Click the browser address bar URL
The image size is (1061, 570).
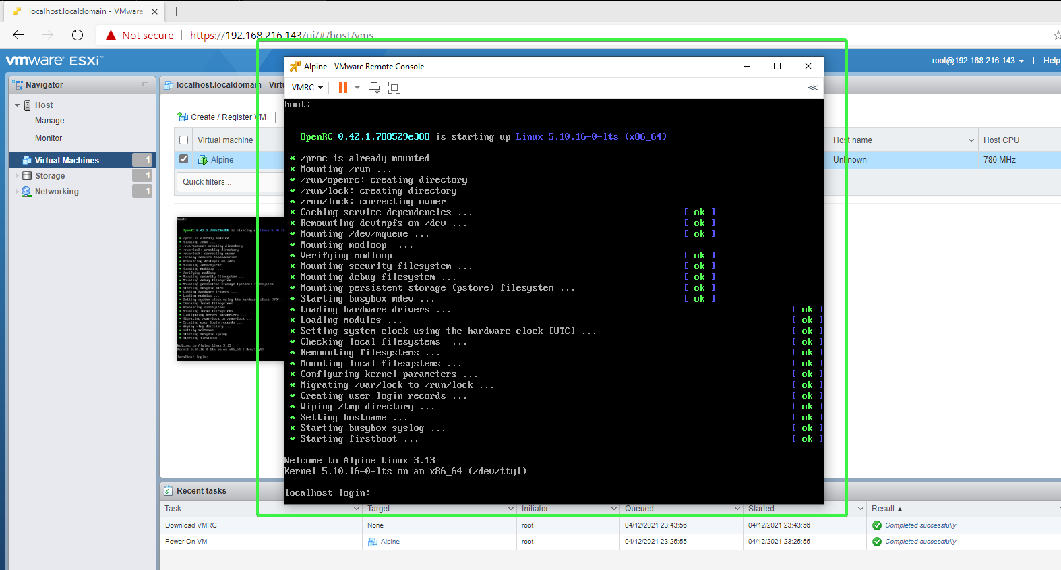(282, 36)
